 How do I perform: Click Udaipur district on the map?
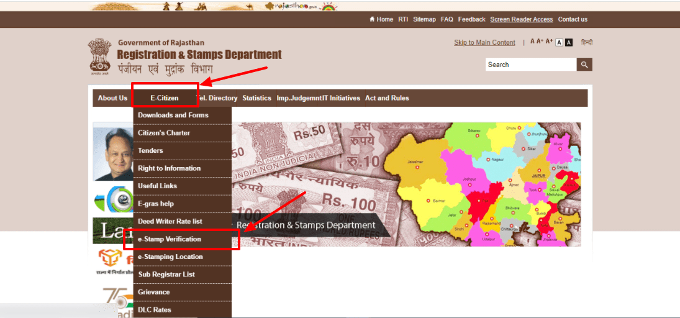coord(488,237)
